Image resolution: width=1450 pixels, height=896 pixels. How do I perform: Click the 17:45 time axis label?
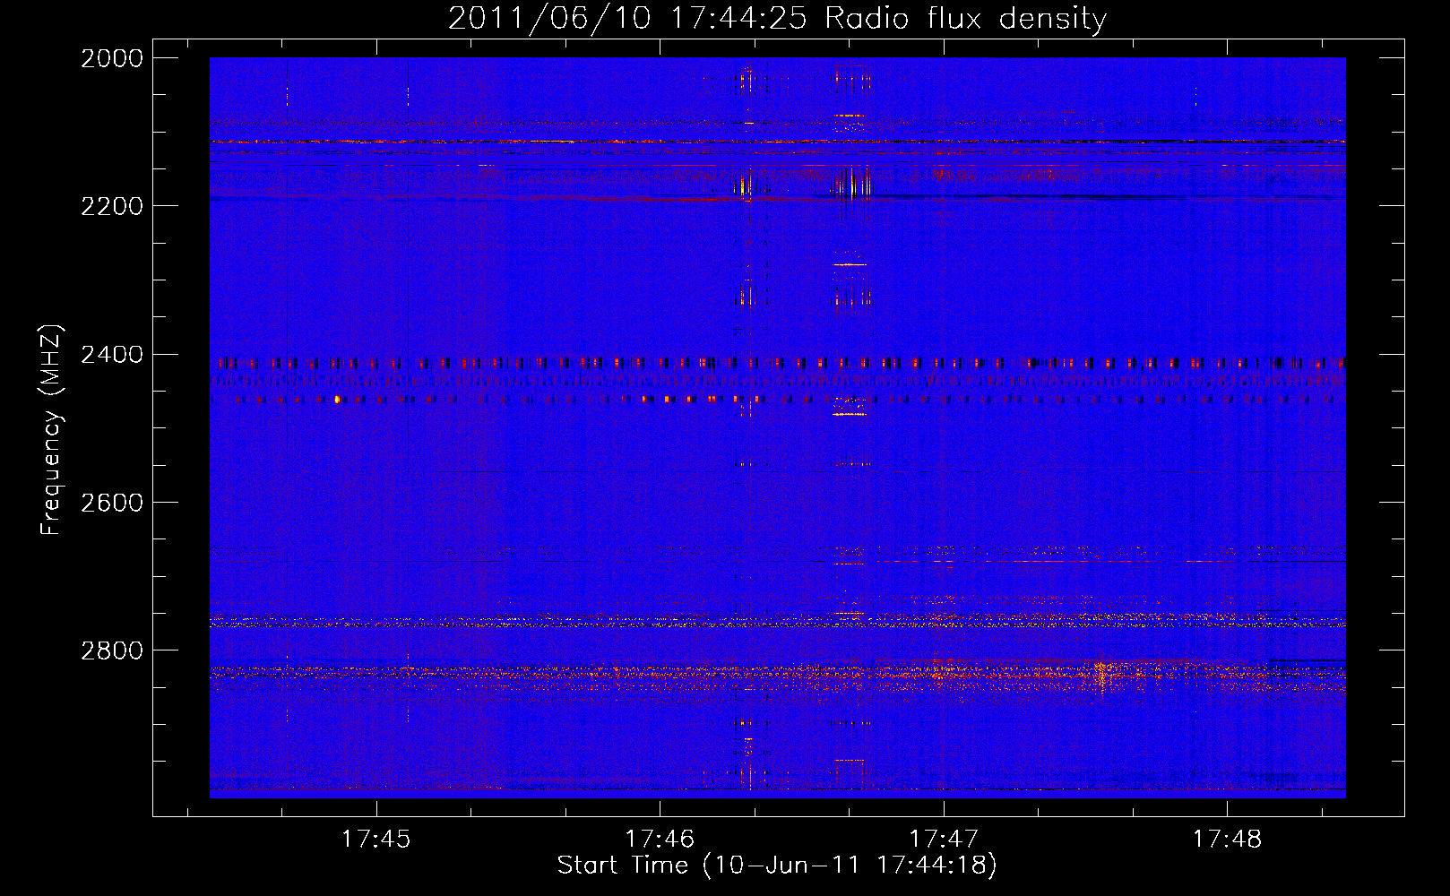click(376, 839)
